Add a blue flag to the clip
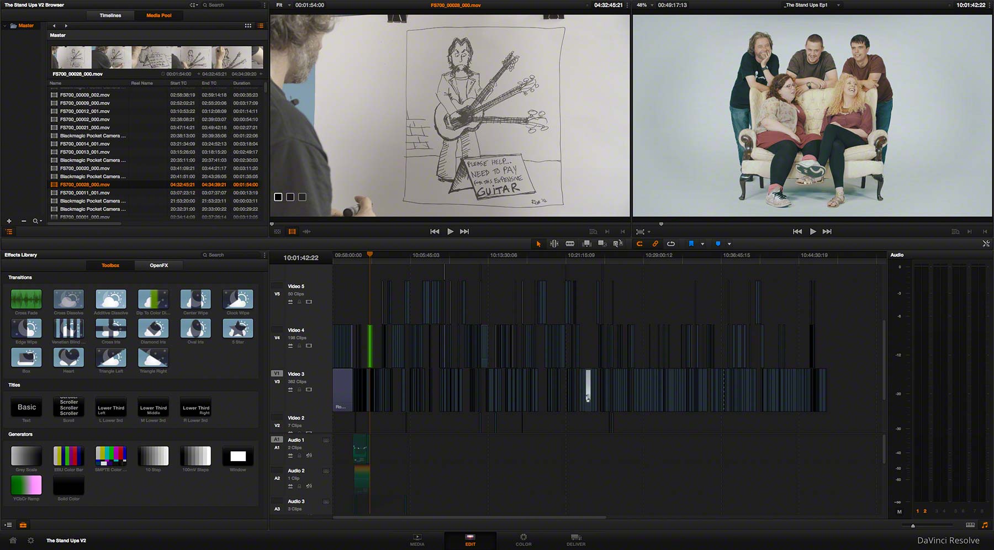994x550 pixels. pos(691,244)
